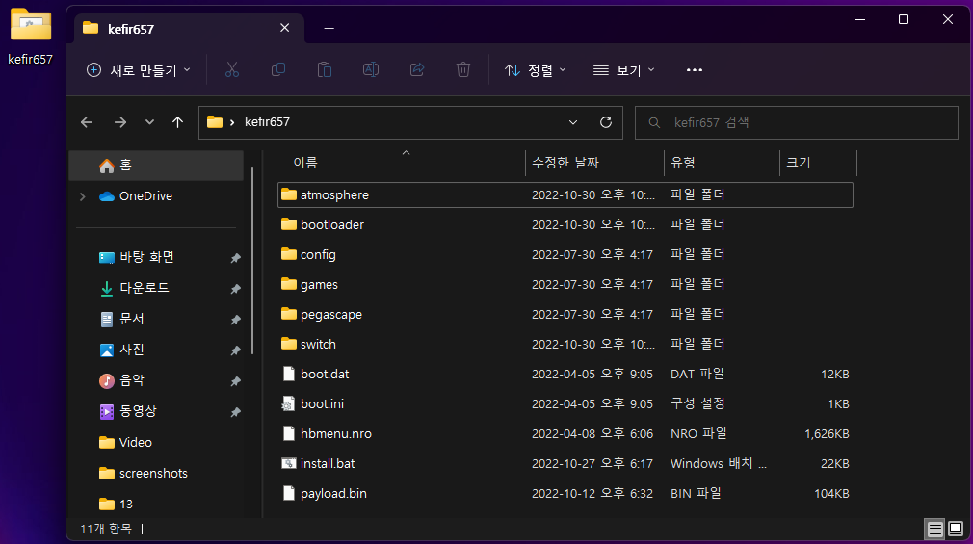The image size is (973, 544).
Task: Click the pin icon beside 음악
Action: coord(235,381)
